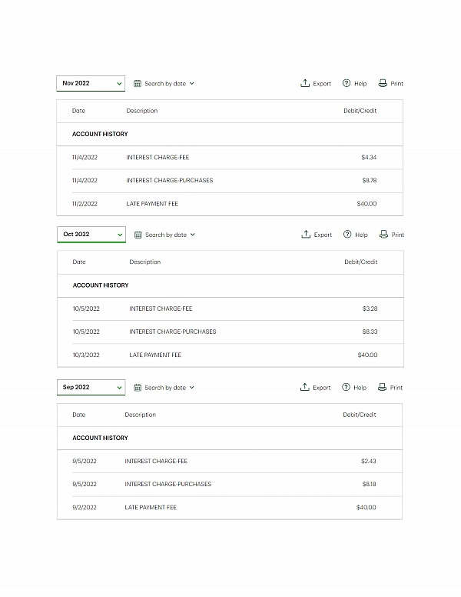This screenshot has width=461, height=597.
Task: Click the Print icon for Oct 2022 history
Action: point(383,234)
